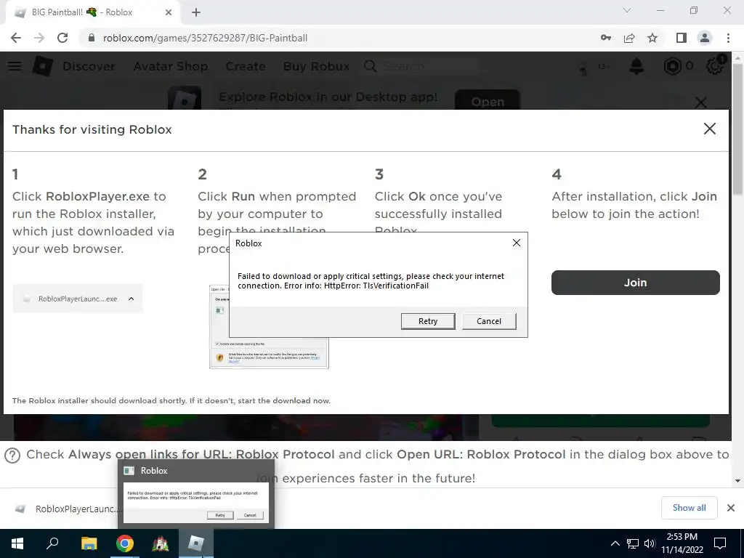Open Windows taskbar search
This screenshot has height=558, width=744.
click(x=52, y=543)
